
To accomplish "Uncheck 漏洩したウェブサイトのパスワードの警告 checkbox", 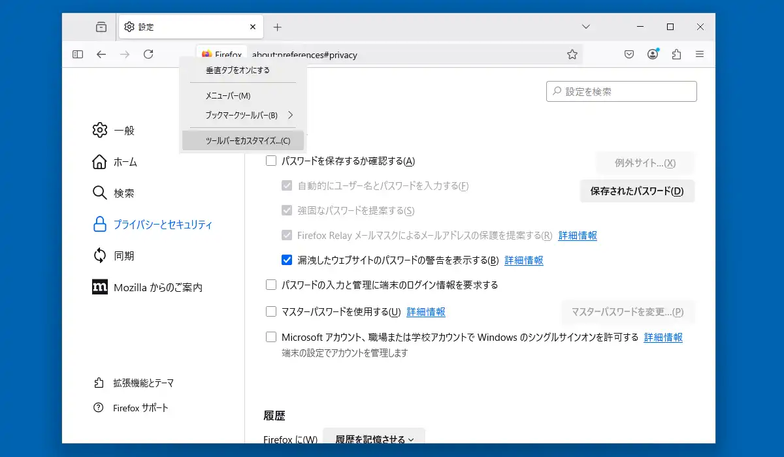I will coord(287,260).
